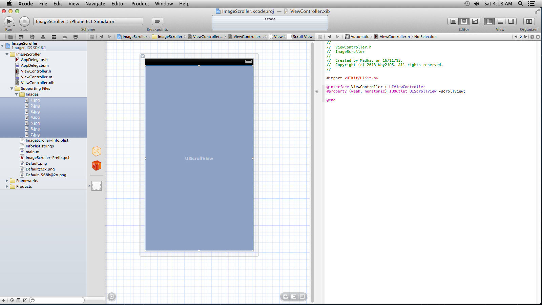Open the No Selection symbol jump menu
Viewport: 542px width, 305px height.
[x=425, y=37]
